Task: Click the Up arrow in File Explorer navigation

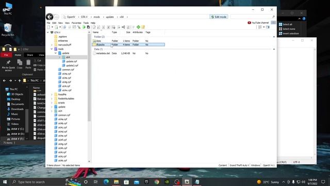Action: coord(20,81)
